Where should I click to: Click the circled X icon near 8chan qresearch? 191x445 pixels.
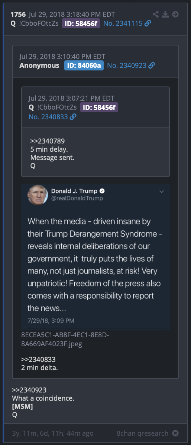[x=175, y=433]
